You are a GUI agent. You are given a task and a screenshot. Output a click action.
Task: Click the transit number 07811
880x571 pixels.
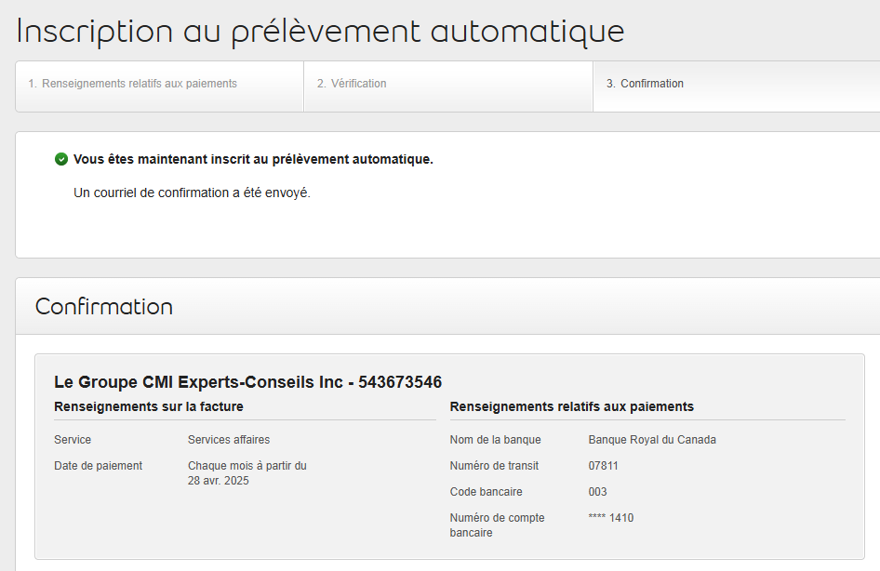click(604, 466)
